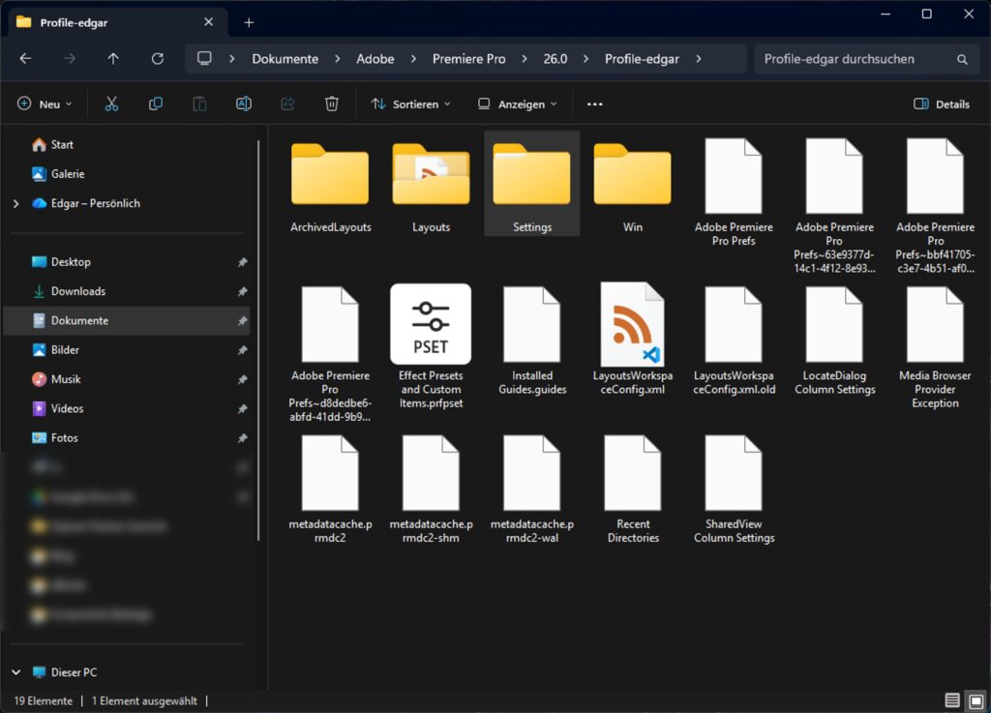The height and width of the screenshot is (713, 991).
Task: Open the Sortieren dropdown
Action: click(411, 104)
